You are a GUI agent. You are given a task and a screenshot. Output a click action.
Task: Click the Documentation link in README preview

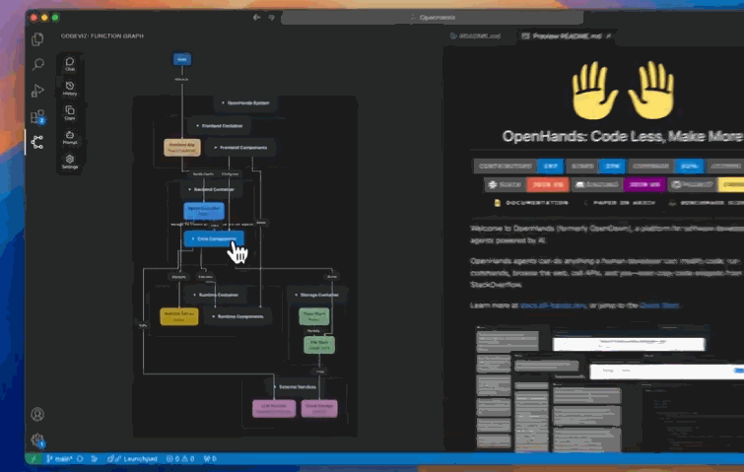(533, 202)
